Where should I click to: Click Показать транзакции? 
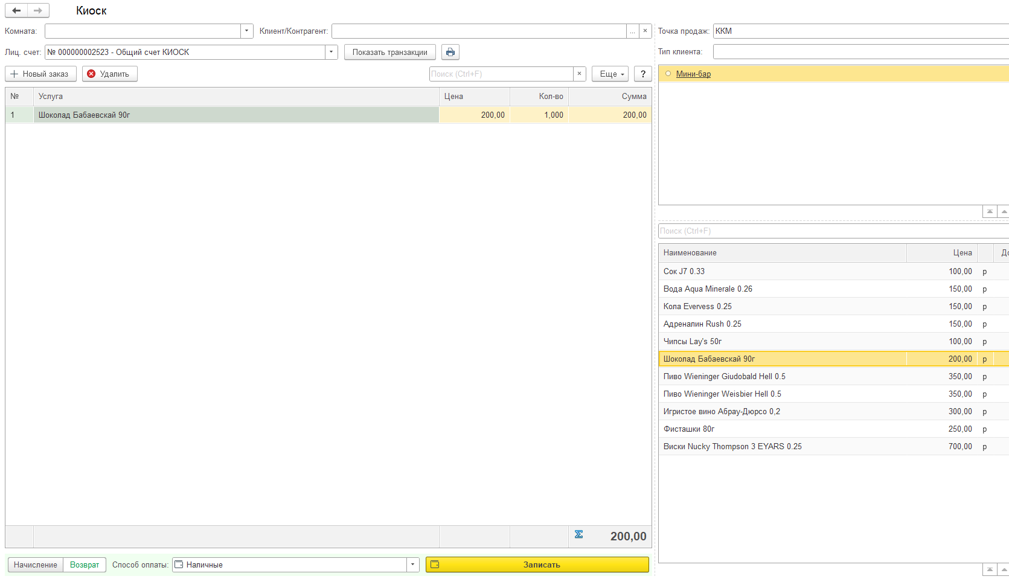(x=389, y=52)
